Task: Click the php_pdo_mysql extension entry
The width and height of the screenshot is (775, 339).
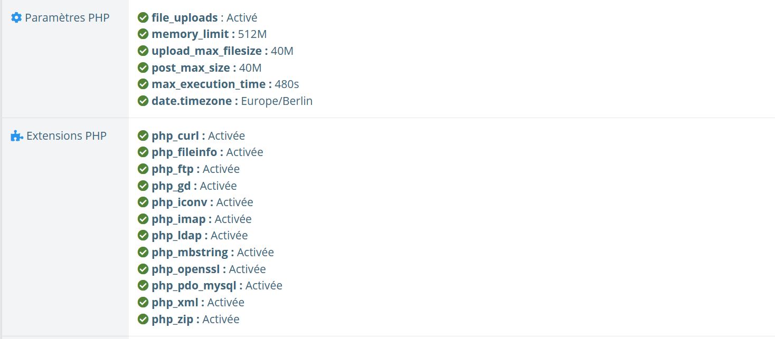Action: tap(217, 286)
